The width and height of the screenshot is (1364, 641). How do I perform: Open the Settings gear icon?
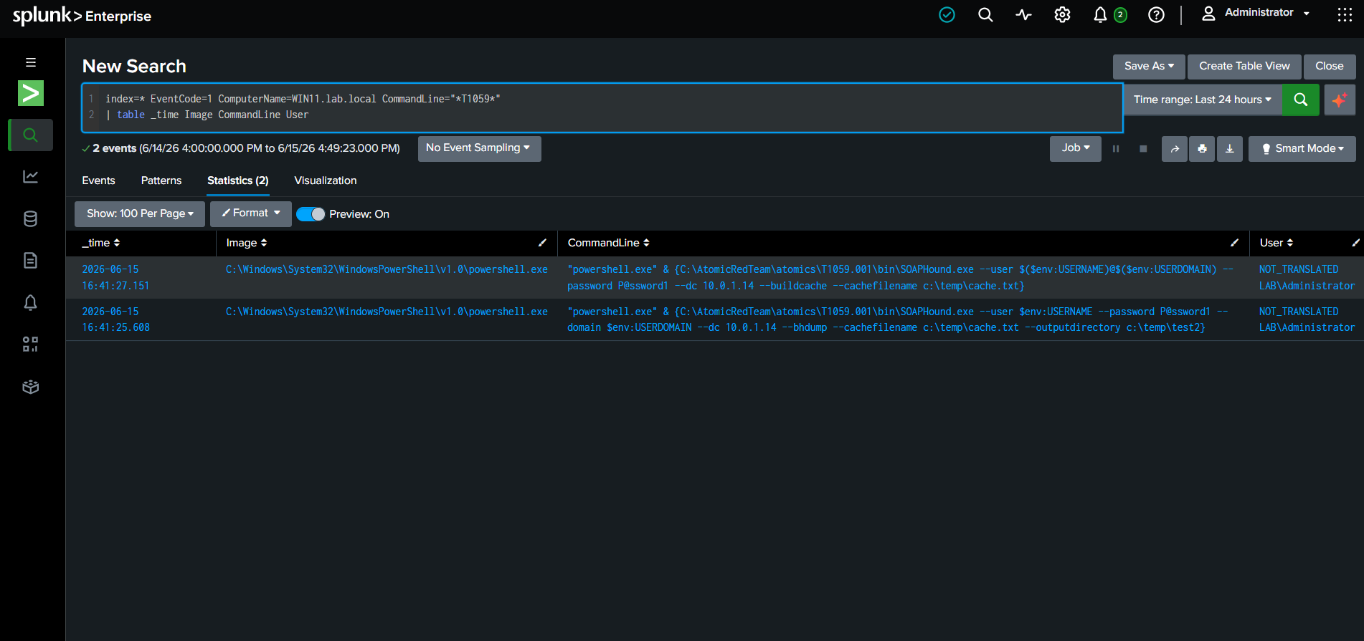coord(1062,15)
